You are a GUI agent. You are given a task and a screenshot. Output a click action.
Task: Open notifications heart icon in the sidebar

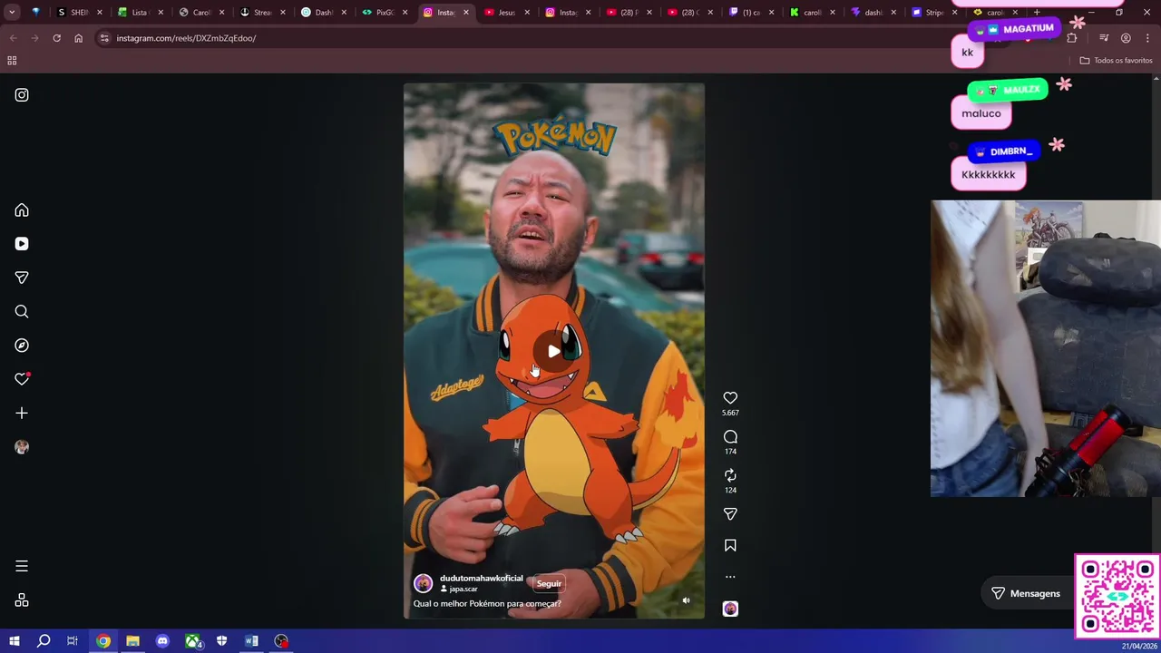(x=22, y=379)
